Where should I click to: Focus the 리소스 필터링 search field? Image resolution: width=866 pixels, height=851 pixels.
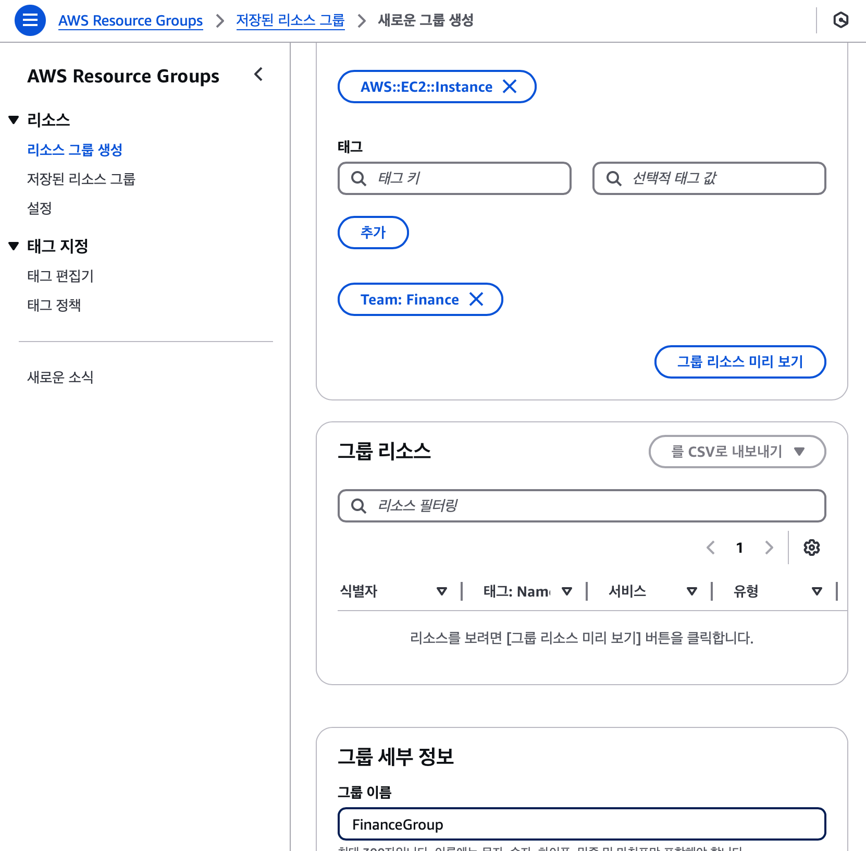click(582, 506)
